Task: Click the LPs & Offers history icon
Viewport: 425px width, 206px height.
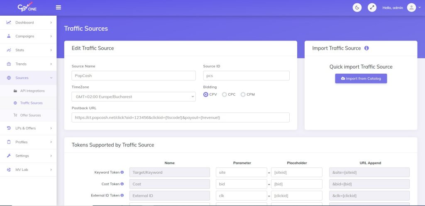Action: click(9, 128)
